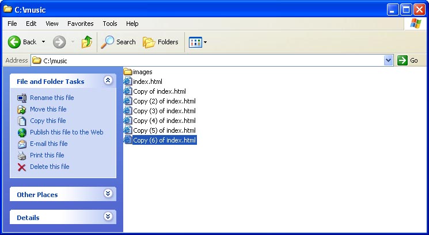Viewport: 429px width, 235px height.
Task: Click the Print task printer icon
Action: click(22, 155)
